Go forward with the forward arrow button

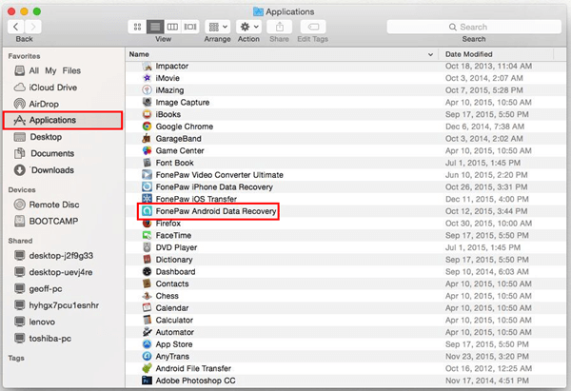33,27
